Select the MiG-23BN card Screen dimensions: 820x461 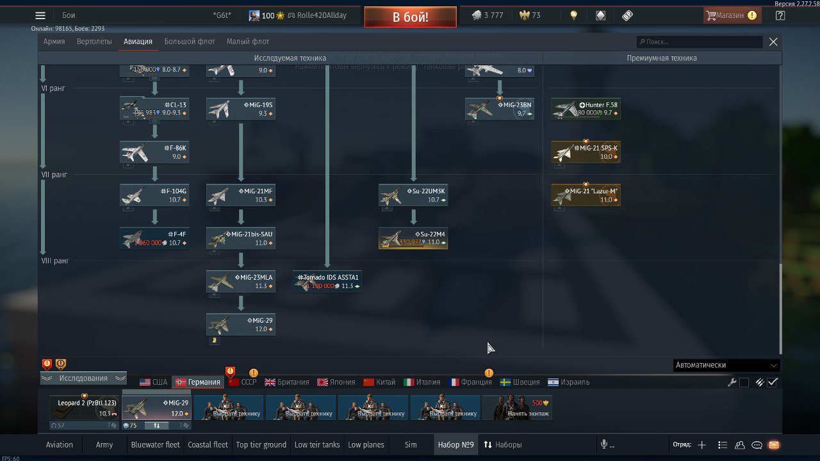coord(500,109)
